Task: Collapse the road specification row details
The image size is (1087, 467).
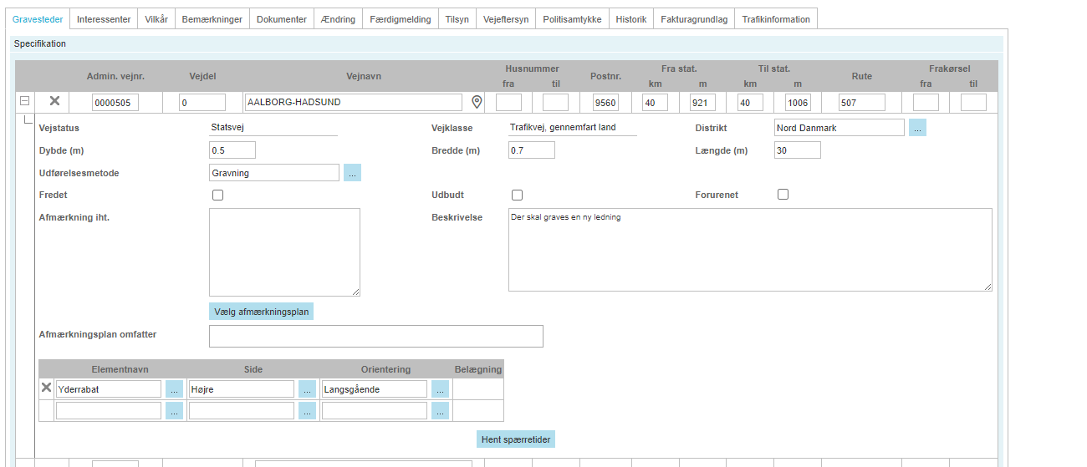Action: click(x=25, y=101)
